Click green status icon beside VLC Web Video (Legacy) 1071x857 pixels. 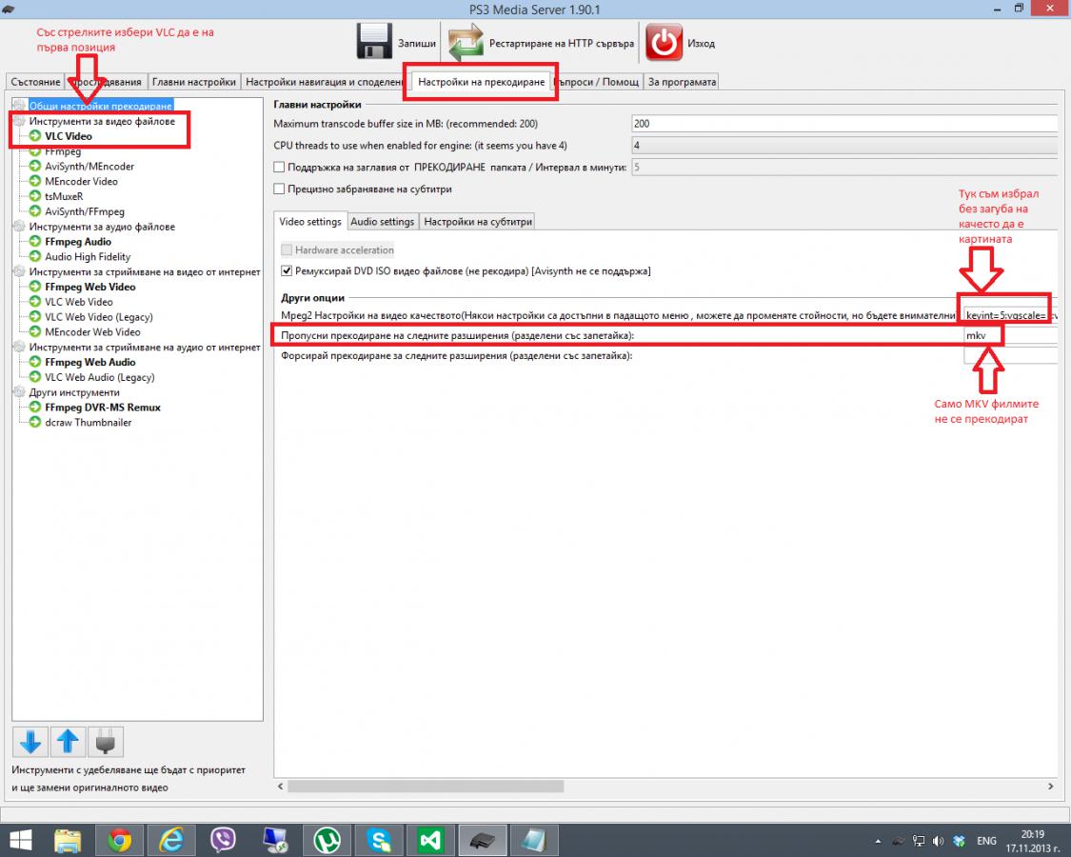pyautogui.click(x=35, y=316)
